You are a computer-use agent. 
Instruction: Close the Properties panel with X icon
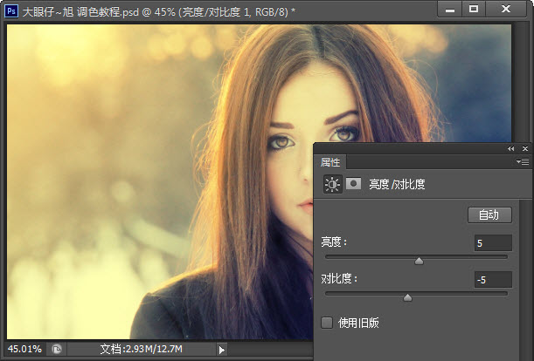point(524,149)
